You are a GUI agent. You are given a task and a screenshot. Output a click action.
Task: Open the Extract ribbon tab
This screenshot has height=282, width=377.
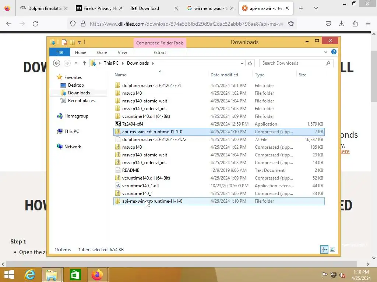point(160,53)
